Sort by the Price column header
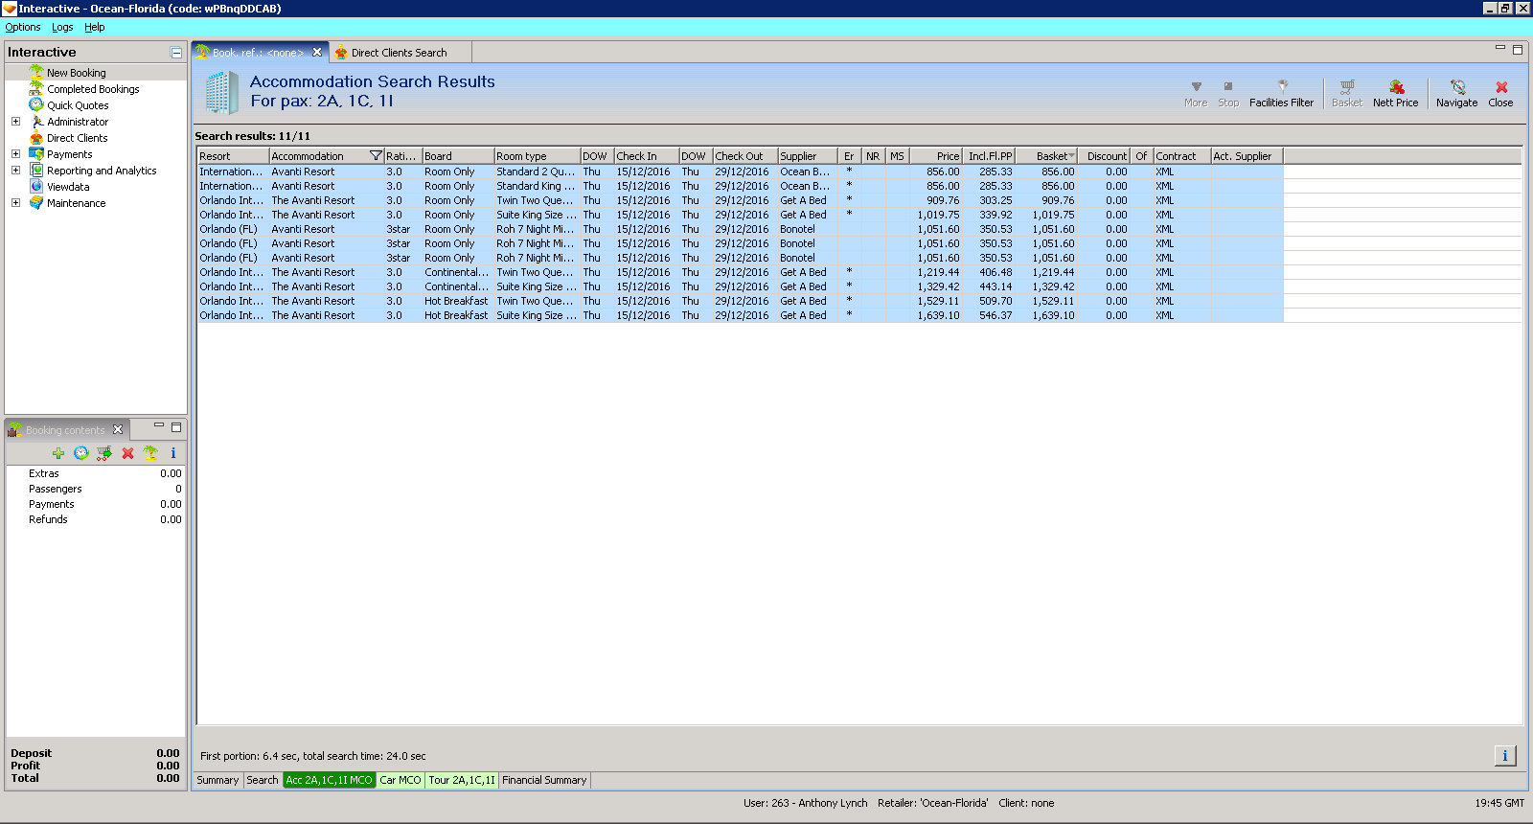This screenshot has height=824, width=1533. point(935,156)
